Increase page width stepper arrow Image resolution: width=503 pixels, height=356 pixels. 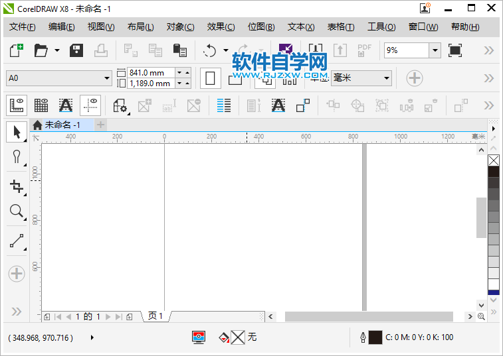[x=187, y=73]
